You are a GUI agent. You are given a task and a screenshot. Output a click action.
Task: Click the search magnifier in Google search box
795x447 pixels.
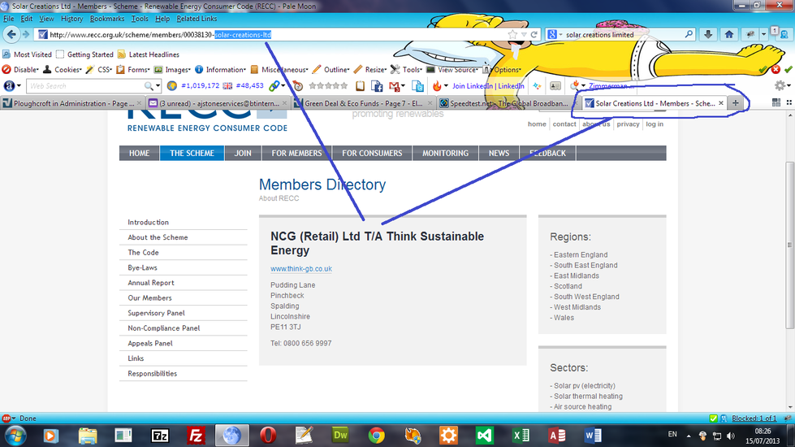tap(689, 34)
